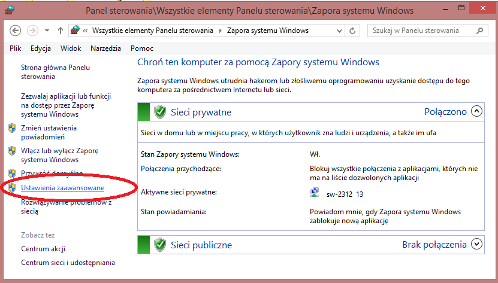Screen dimensions: 498x283
Task: Click the up-level arrow icon
Action: click(x=61, y=31)
